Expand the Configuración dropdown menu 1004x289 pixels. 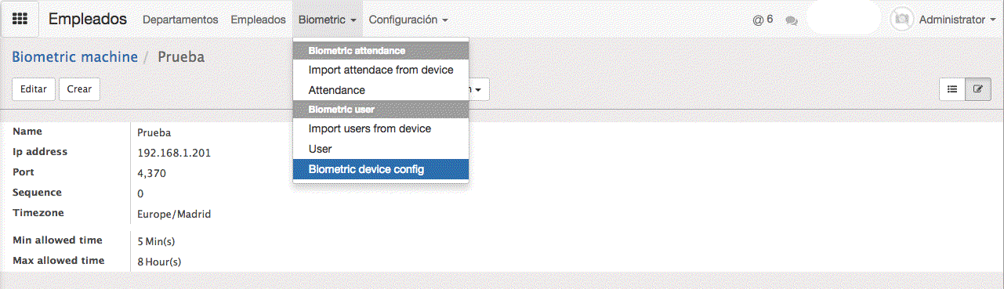click(408, 20)
